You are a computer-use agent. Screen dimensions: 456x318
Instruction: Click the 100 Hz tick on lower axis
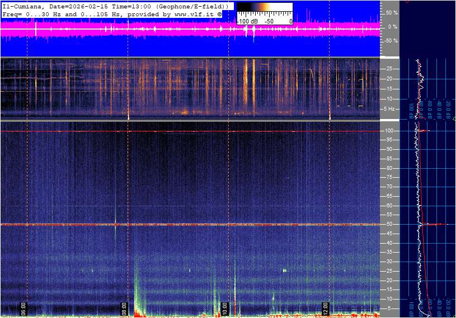click(x=389, y=131)
